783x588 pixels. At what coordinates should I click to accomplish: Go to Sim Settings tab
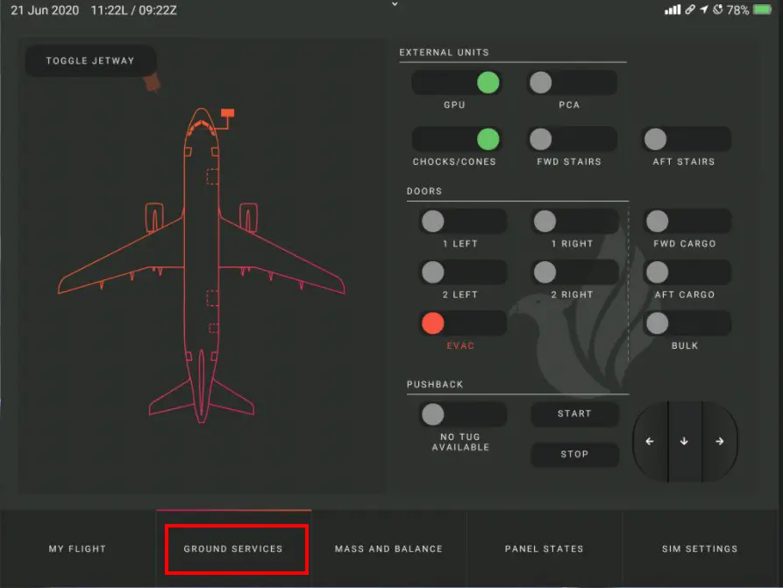pyautogui.click(x=700, y=549)
